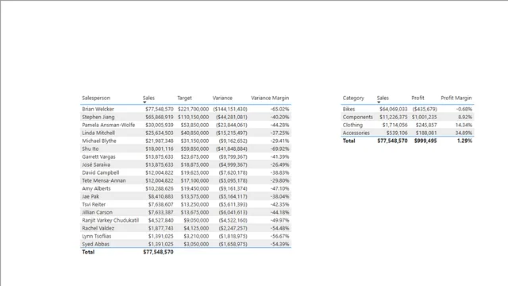Screen dimensions: 508x286
Task: Select Tete Mensa-Annan name cell
Action: [104, 180]
